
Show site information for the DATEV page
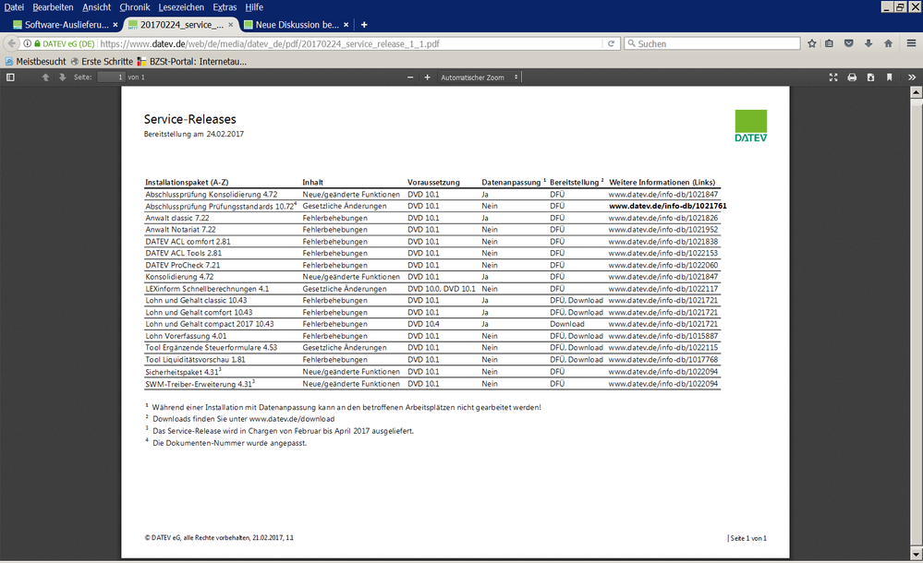[27, 43]
